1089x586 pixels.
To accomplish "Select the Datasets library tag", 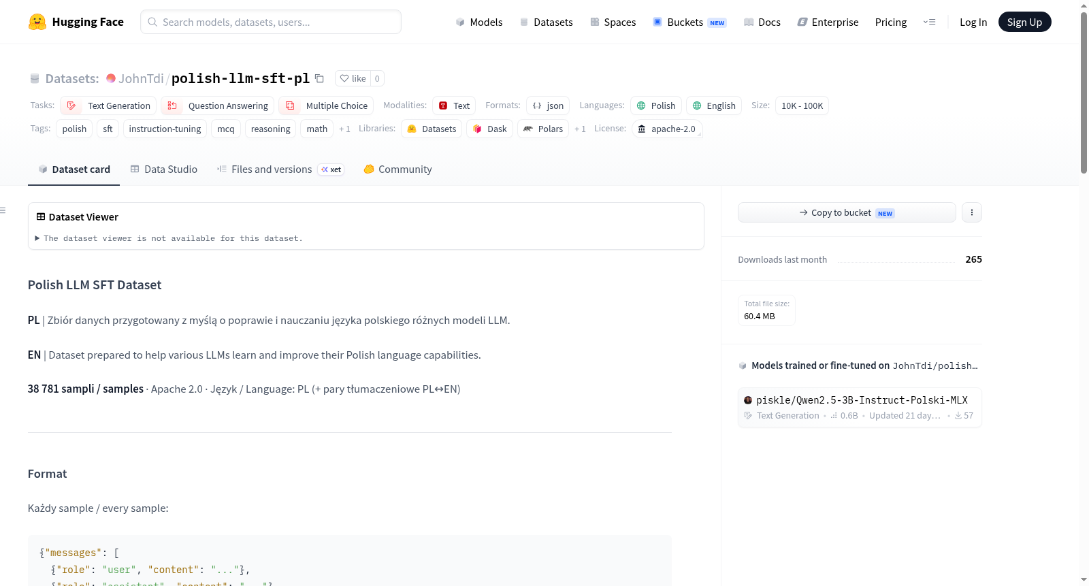I will point(432,129).
